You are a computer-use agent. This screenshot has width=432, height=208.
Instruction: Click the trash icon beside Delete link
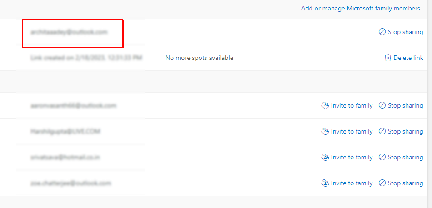388,58
